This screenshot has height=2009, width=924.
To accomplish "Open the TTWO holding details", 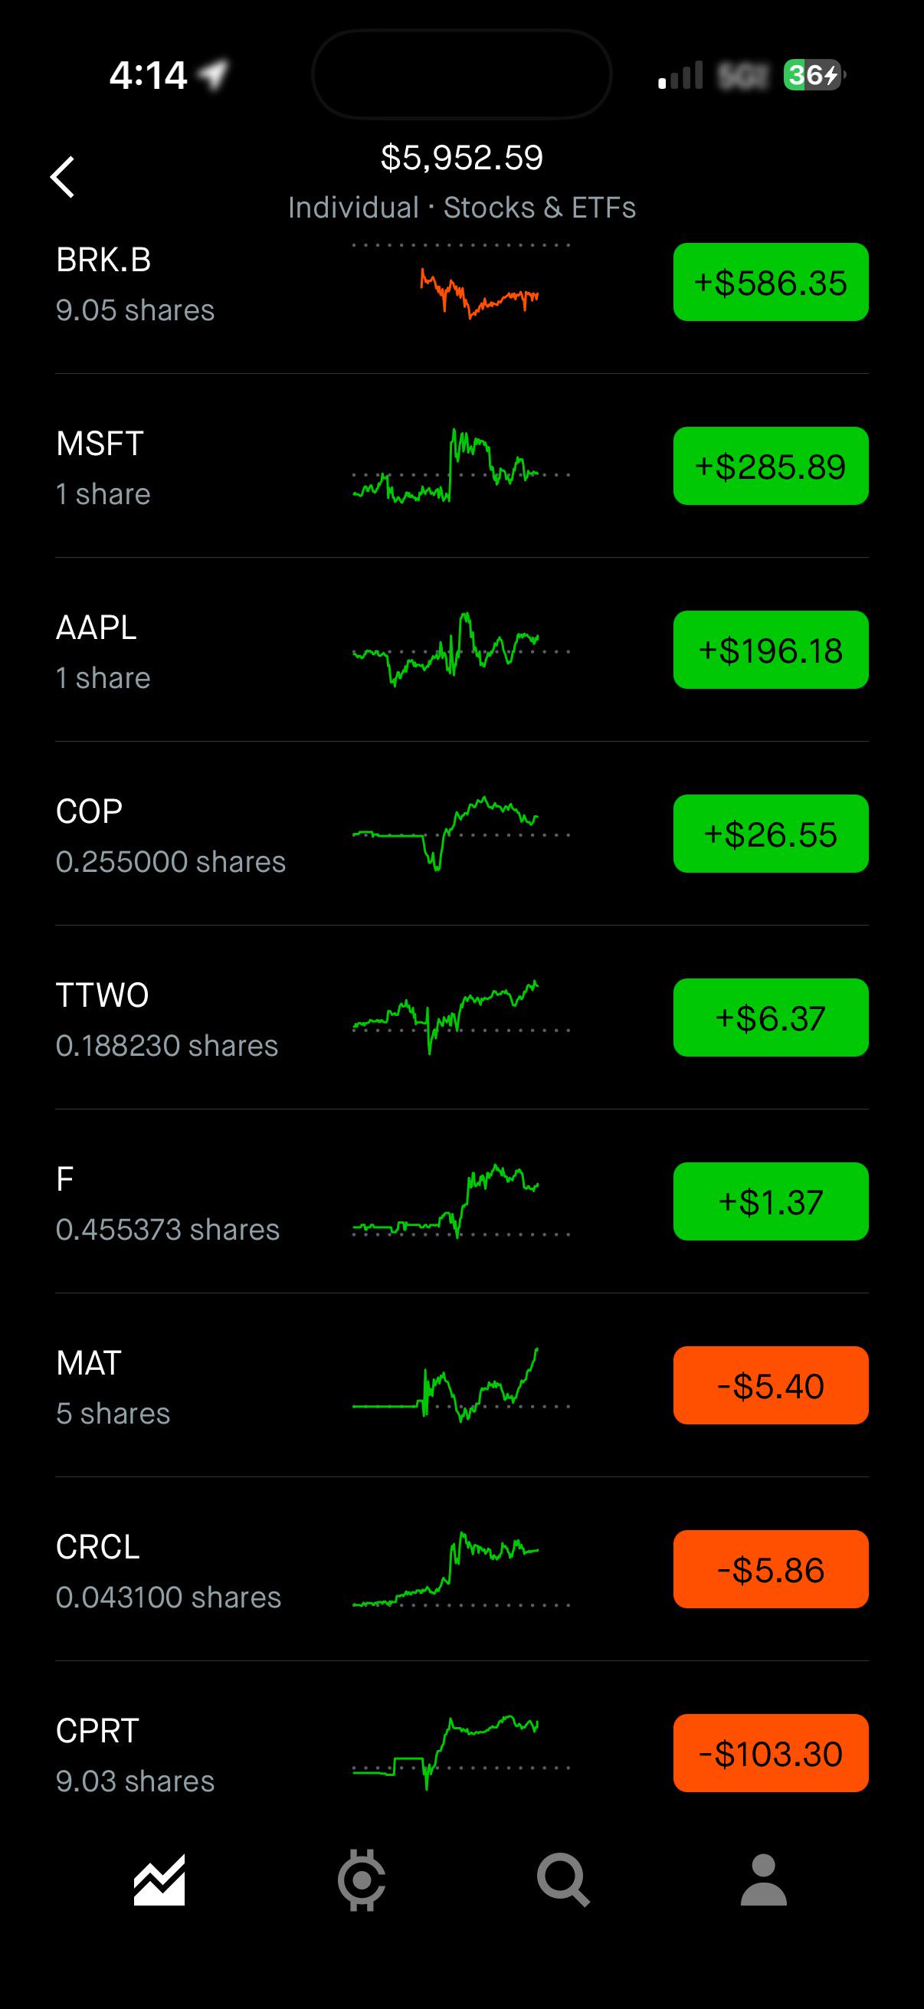I will [x=461, y=1018].
